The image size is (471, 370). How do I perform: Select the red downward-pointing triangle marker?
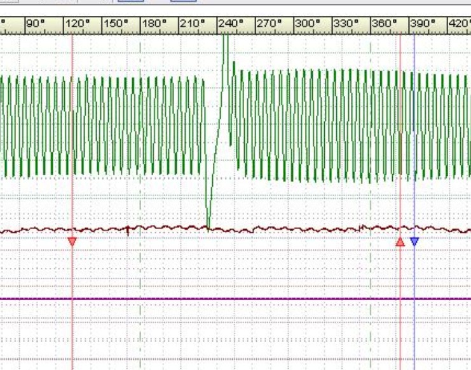[x=72, y=242]
